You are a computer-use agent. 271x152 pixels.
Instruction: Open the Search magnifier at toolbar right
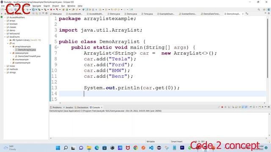259,10
